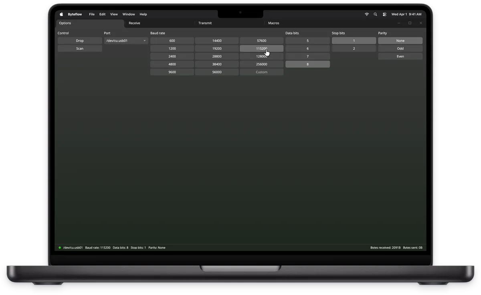Switch to the Options tab
Screen dimensions: 481x295
[x=90, y=23]
